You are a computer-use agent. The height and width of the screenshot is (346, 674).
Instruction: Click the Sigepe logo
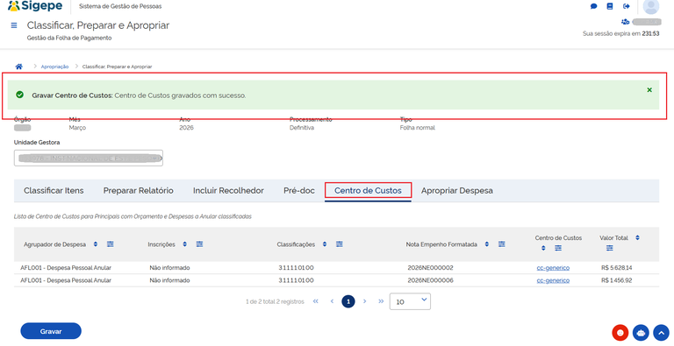(35, 6)
